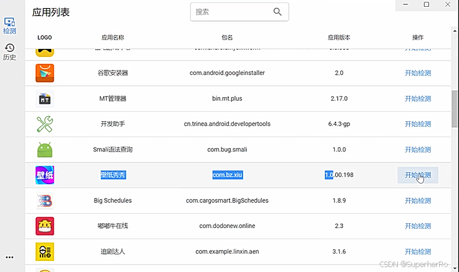Viewport: 459px width, 272px height.
Task: Click the 应用版本 column header
Action: 339,38
